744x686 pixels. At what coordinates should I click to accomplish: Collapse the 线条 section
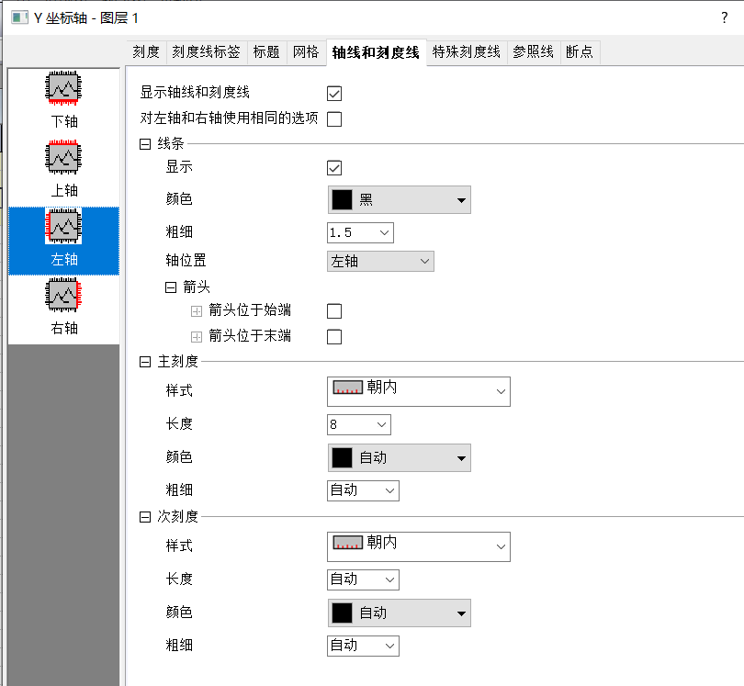[144, 143]
